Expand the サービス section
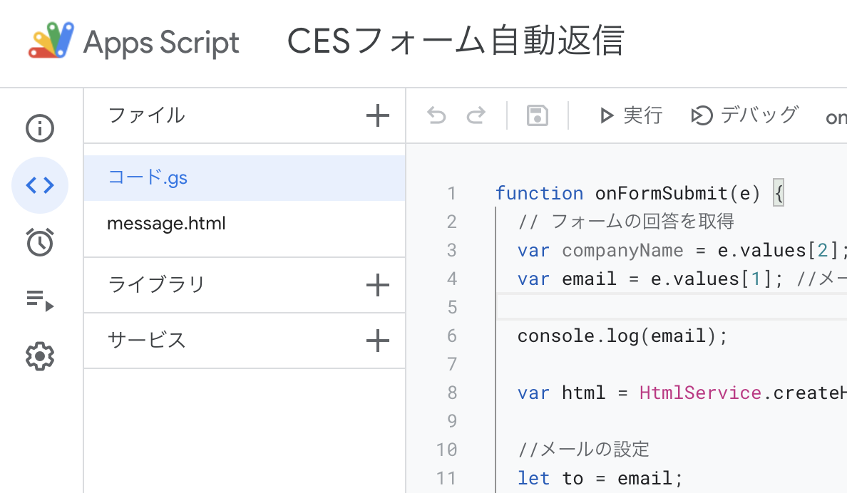The height and width of the screenshot is (493, 847). [146, 341]
